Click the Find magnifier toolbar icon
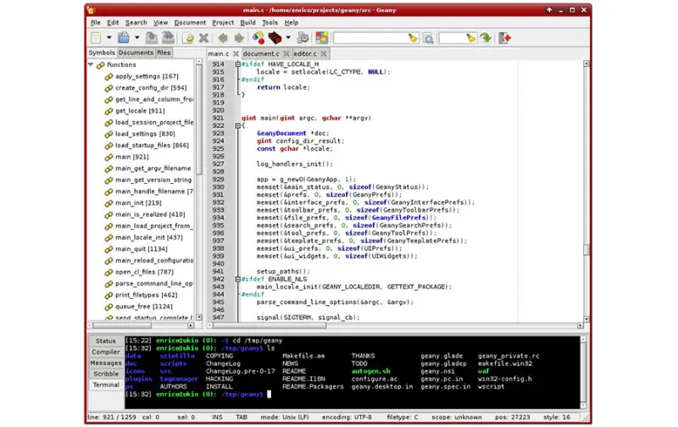This screenshot has width=678, height=427. [428, 38]
